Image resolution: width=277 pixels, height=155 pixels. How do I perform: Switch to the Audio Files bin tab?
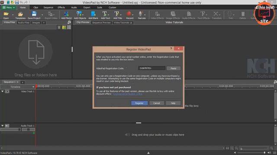pyautogui.click(x=24, y=23)
